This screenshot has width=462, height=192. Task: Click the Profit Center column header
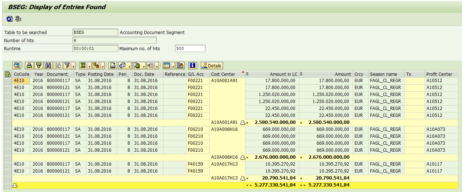(x=439, y=74)
